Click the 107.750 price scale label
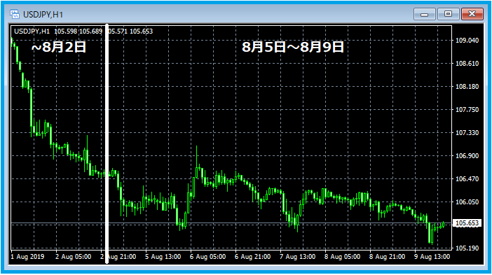 (x=467, y=110)
